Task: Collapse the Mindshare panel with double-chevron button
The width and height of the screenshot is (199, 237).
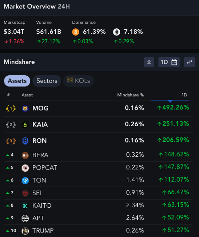Action: click(x=149, y=62)
